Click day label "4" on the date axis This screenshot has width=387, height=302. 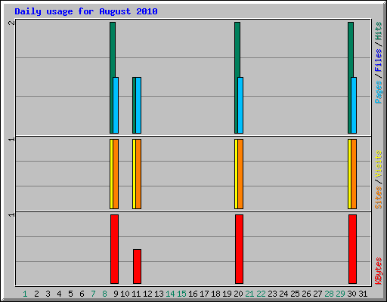pos(59,294)
